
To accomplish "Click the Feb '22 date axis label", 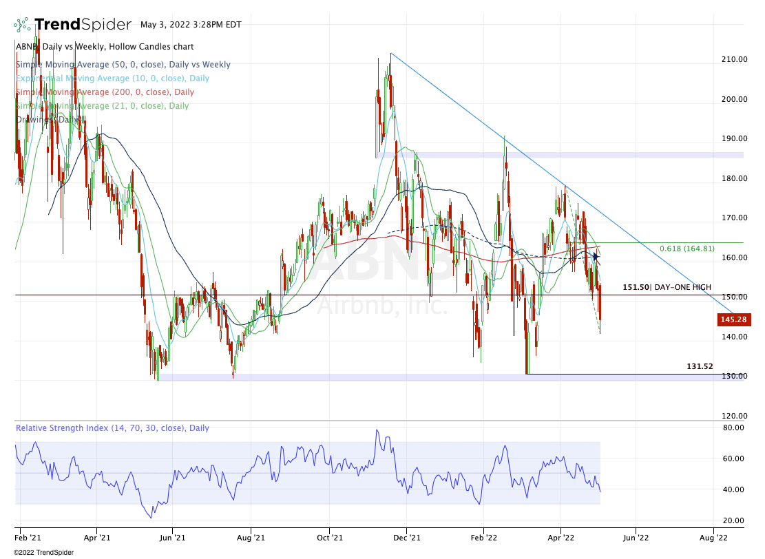I will click(484, 538).
